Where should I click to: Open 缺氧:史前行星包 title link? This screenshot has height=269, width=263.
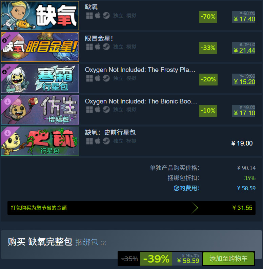(110, 132)
